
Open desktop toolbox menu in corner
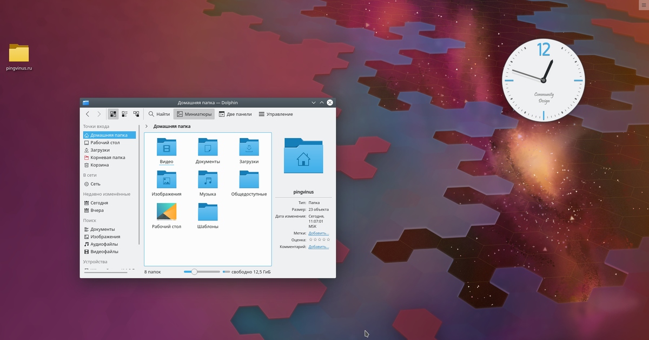(643, 5)
